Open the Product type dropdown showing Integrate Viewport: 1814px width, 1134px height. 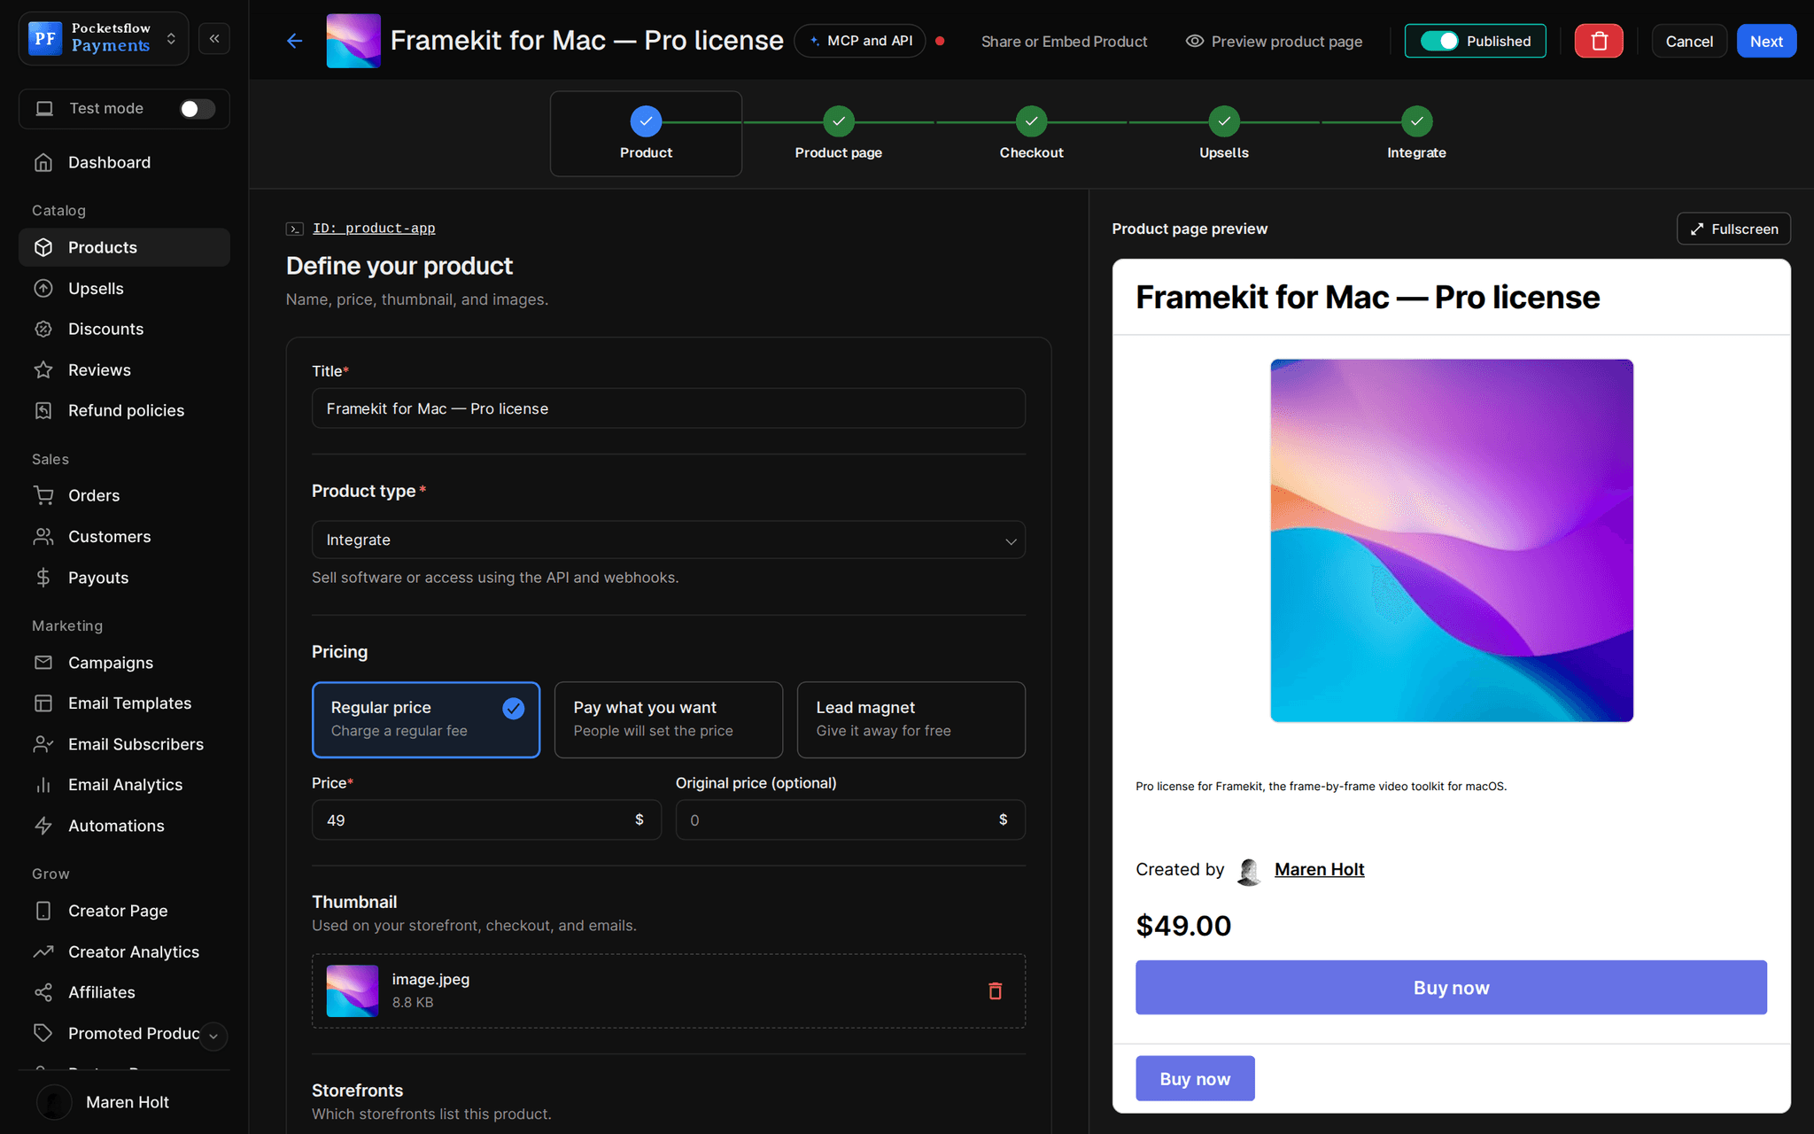669,540
